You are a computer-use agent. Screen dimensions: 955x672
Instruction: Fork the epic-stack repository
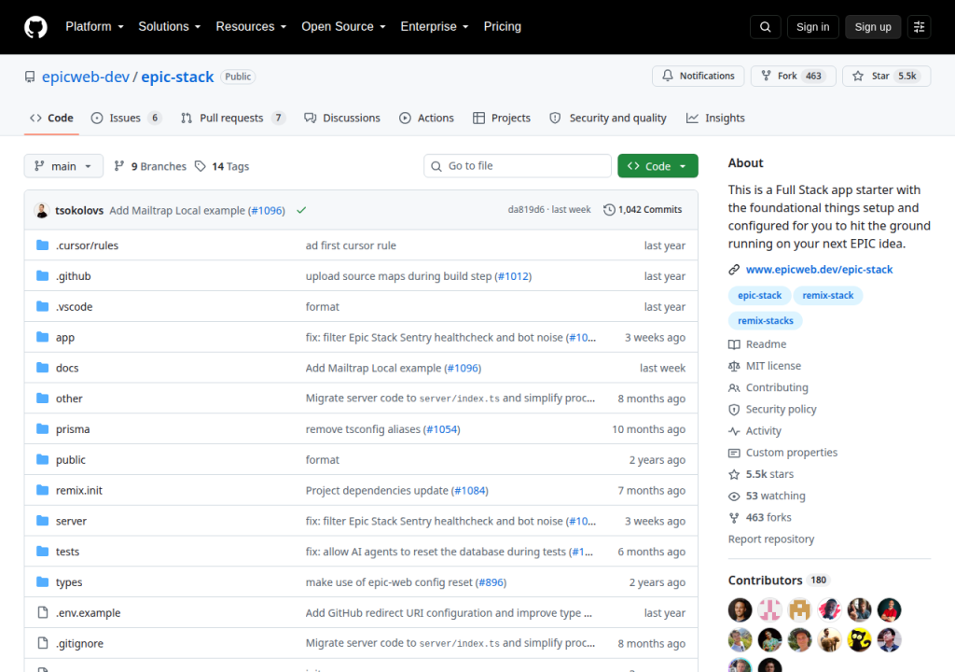793,77
